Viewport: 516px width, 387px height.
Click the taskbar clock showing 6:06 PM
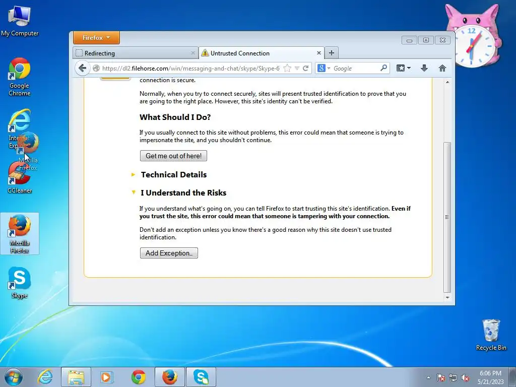point(491,377)
